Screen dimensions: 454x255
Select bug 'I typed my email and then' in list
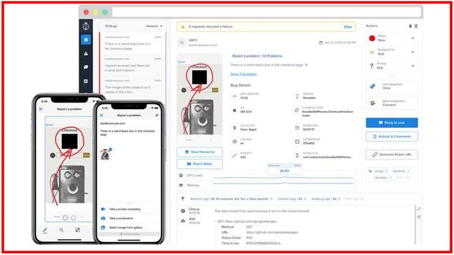(133, 65)
